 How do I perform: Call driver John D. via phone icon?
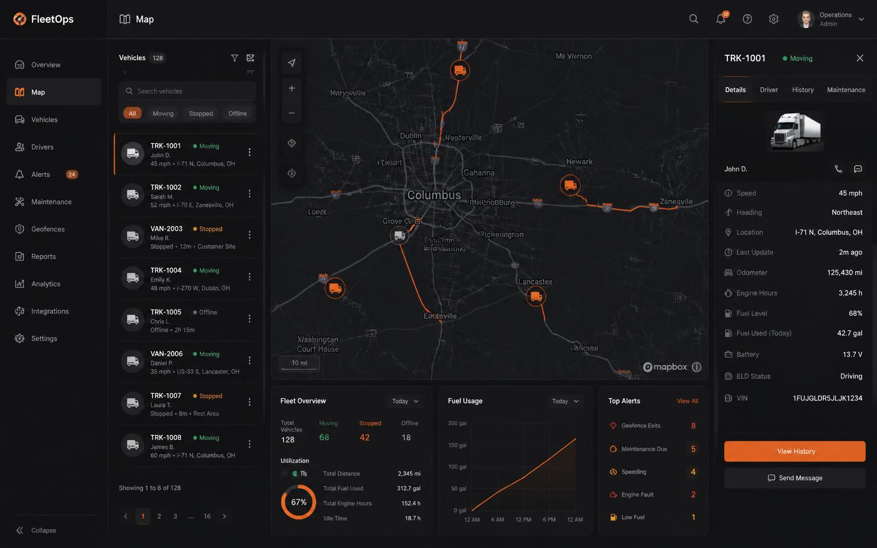[x=838, y=169]
